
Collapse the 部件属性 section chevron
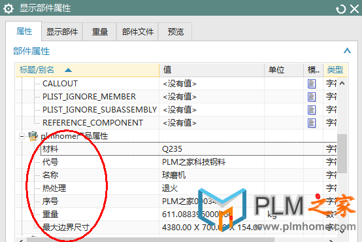[x=347, y=50]
